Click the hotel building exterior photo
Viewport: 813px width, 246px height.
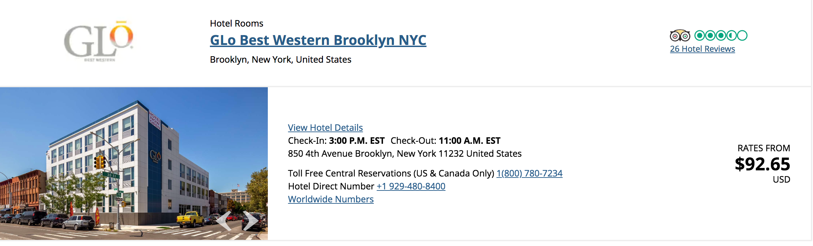[134, 164]
